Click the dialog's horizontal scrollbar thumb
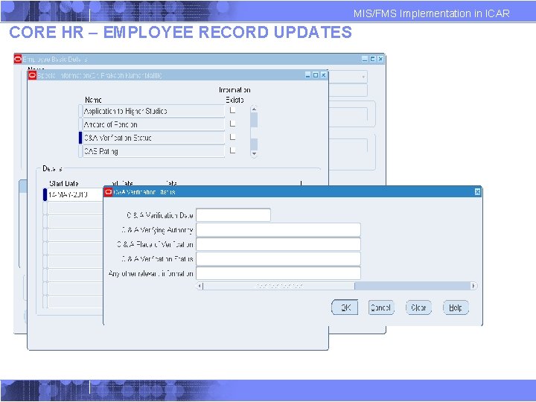The image size is (536, 402). pos(279,286)
